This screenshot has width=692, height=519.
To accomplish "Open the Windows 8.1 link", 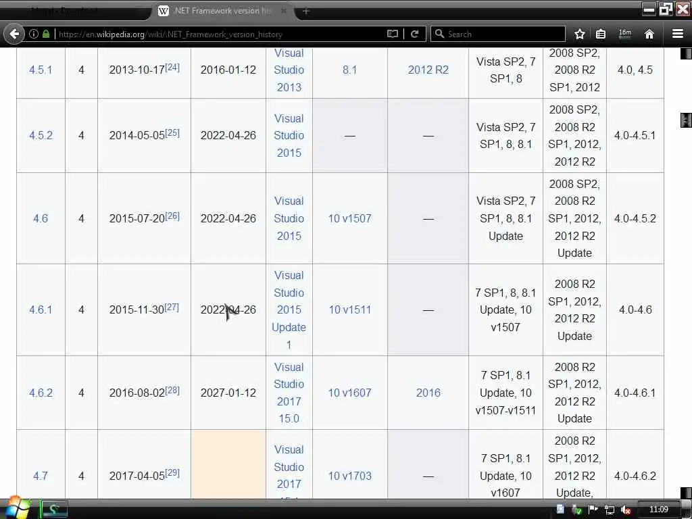I will coord(349,70).
